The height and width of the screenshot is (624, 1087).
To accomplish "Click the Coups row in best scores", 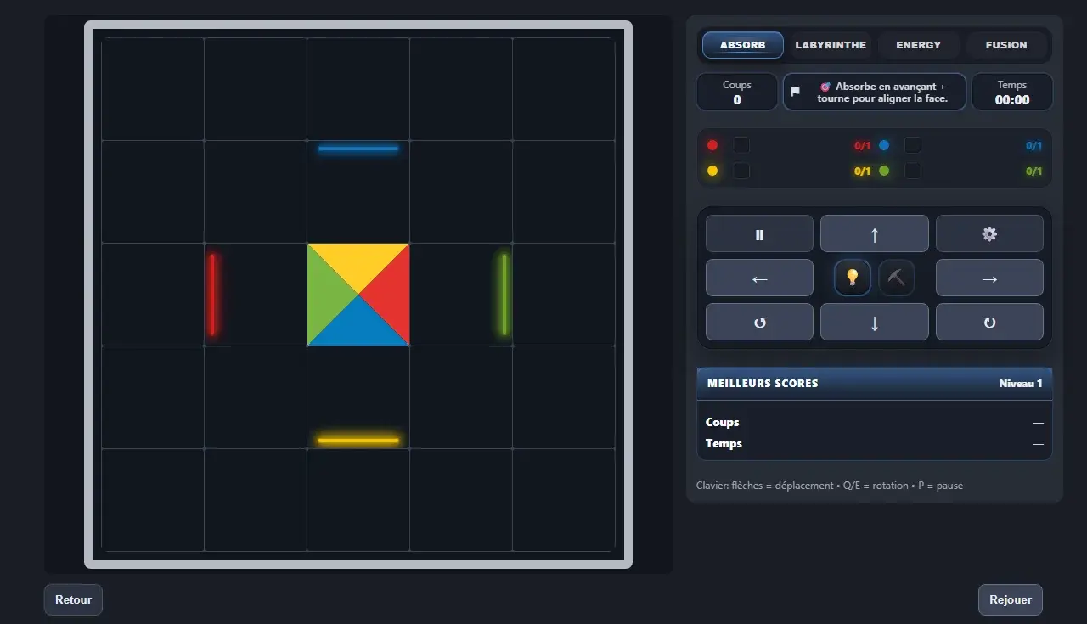I will pyautogui.click(x=874, y=422).
